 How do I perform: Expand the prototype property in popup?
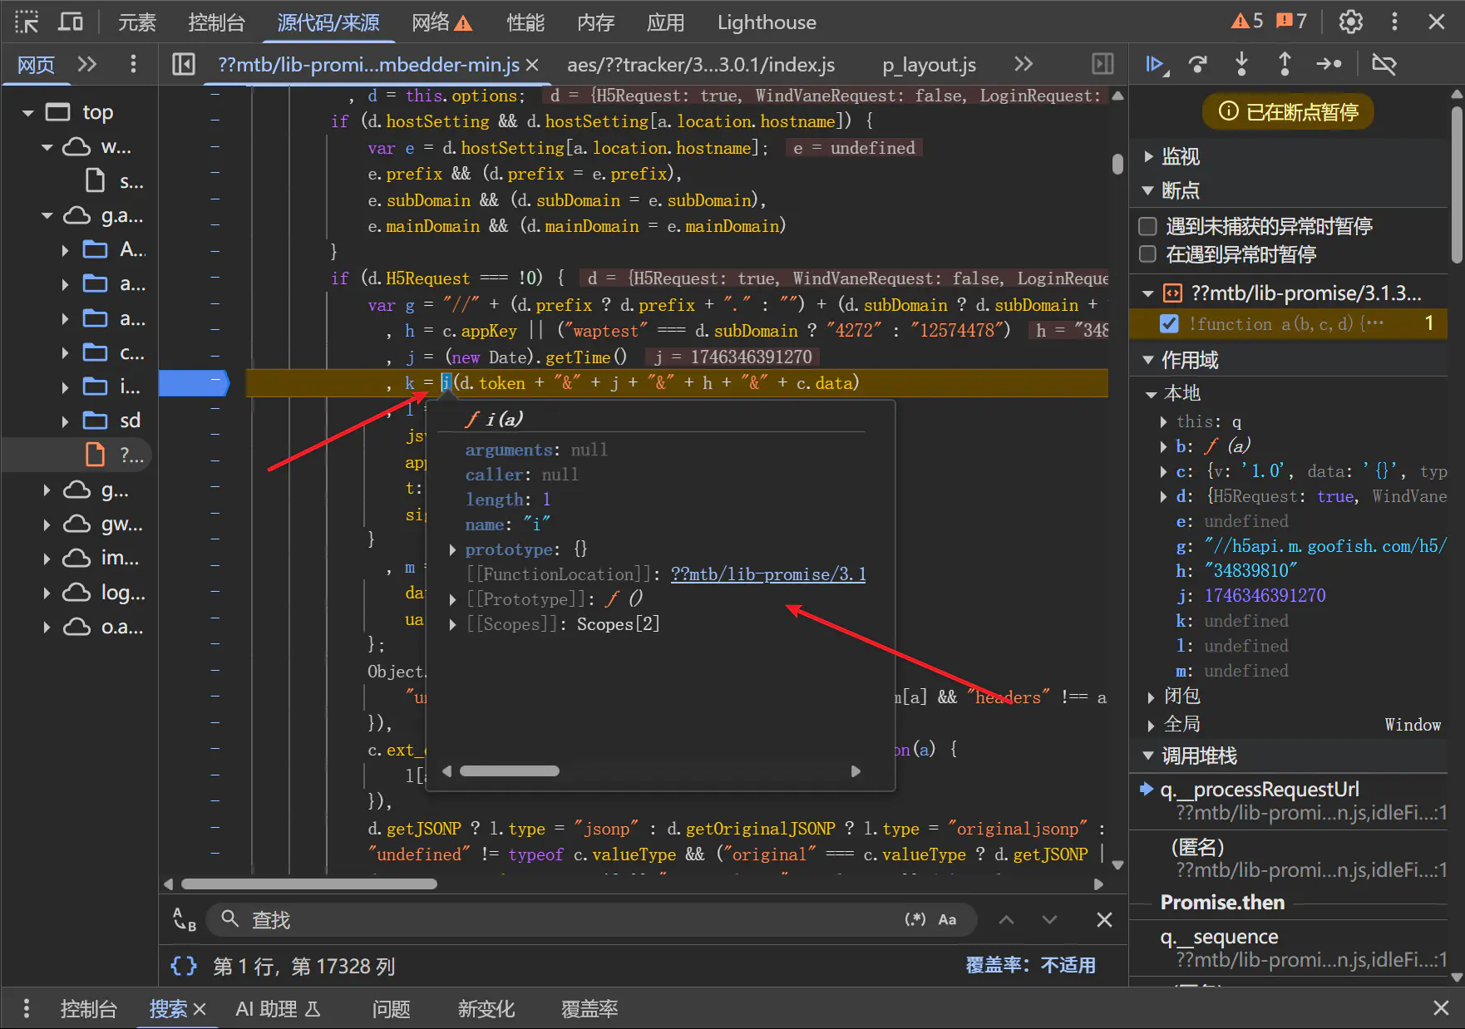(452, 549)
